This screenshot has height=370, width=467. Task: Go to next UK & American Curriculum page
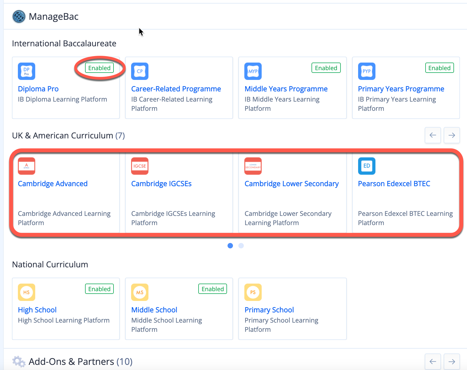[x=452, y=135]
